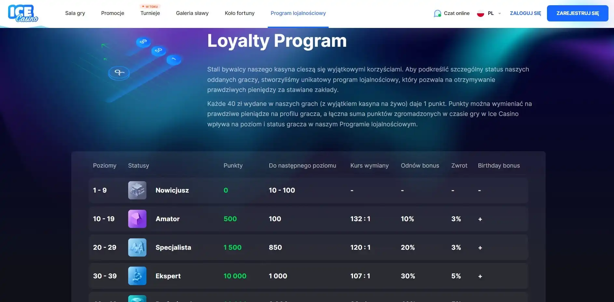Open the Turnieje tab
Viewport: 614px width, 302px height.
click(x=150, y=13)
